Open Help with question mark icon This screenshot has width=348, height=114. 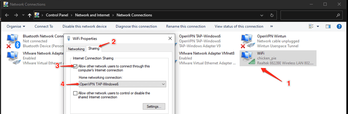tap(339, 26)
